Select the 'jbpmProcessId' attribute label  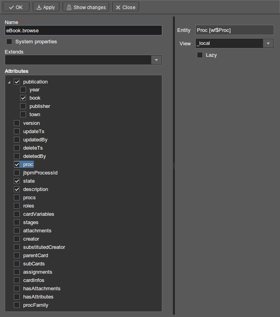(40, 173)
